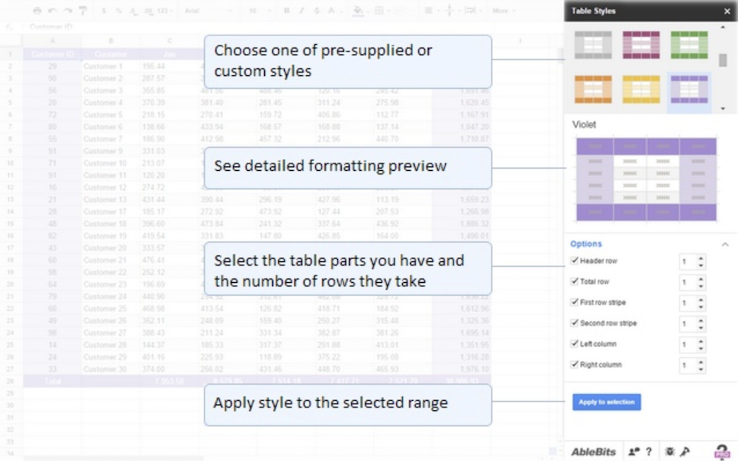Click the bug report icon in footer
The image size is (738, 461).
(x=669, y=451)
